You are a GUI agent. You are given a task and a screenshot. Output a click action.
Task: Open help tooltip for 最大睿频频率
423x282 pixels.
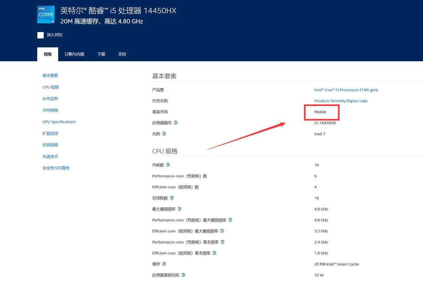coord(179,209)
